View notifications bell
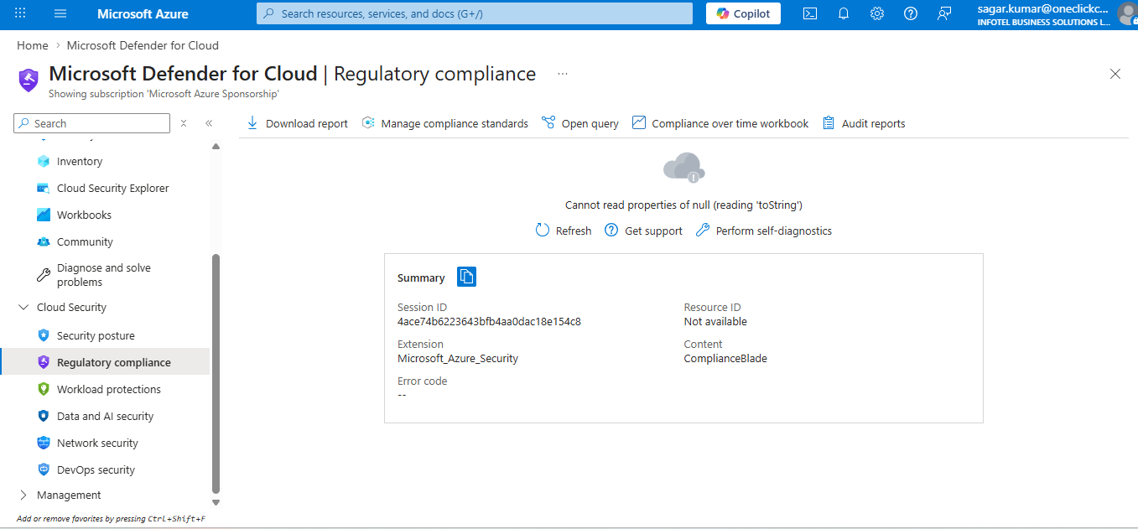Screen dimensions: 1138x529 844,13
